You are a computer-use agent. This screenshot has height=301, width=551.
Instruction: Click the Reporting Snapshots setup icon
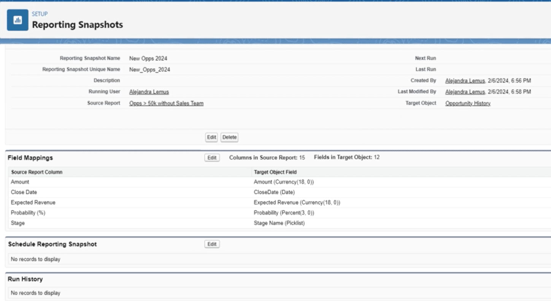click(x=17, y=20)
